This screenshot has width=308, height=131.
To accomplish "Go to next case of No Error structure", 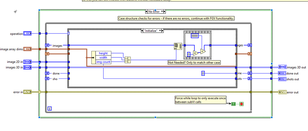I will point(164,11).
